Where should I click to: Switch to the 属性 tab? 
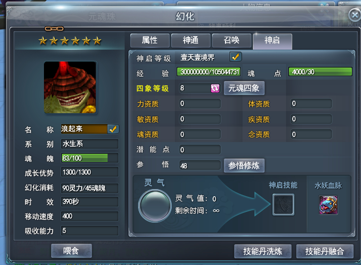click(150, 40)
